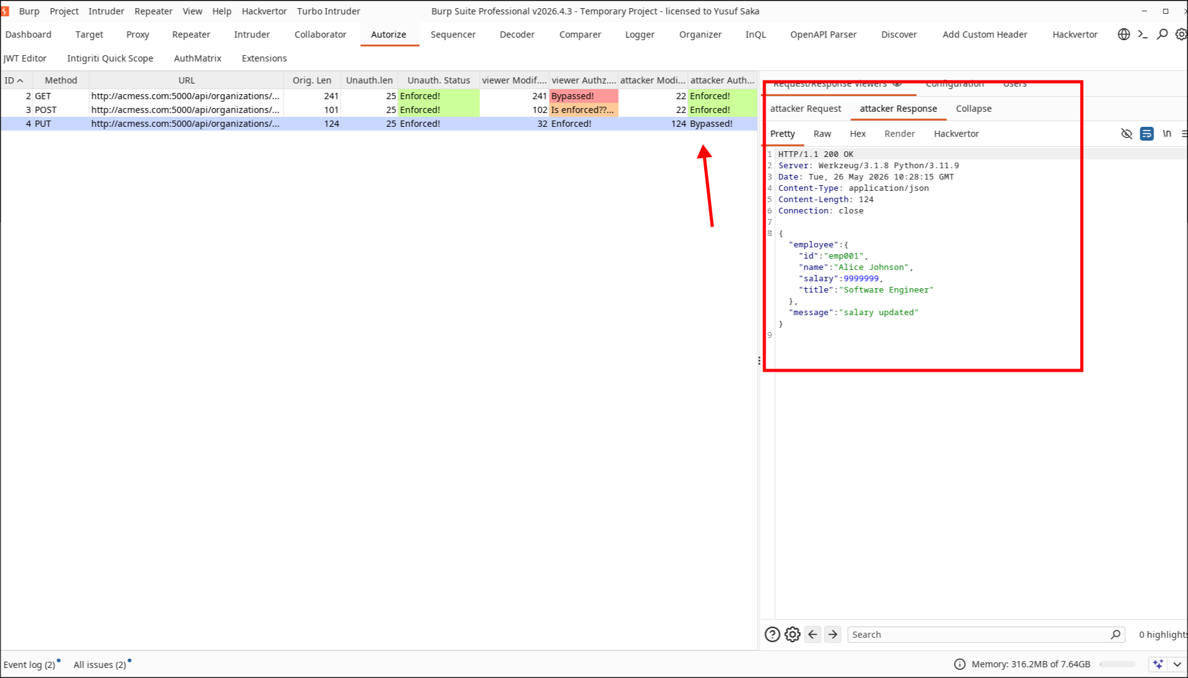Screen dimensions: 1188x678
Task: Click the top toolbar search magnifier
Action: click(1162, 35)
